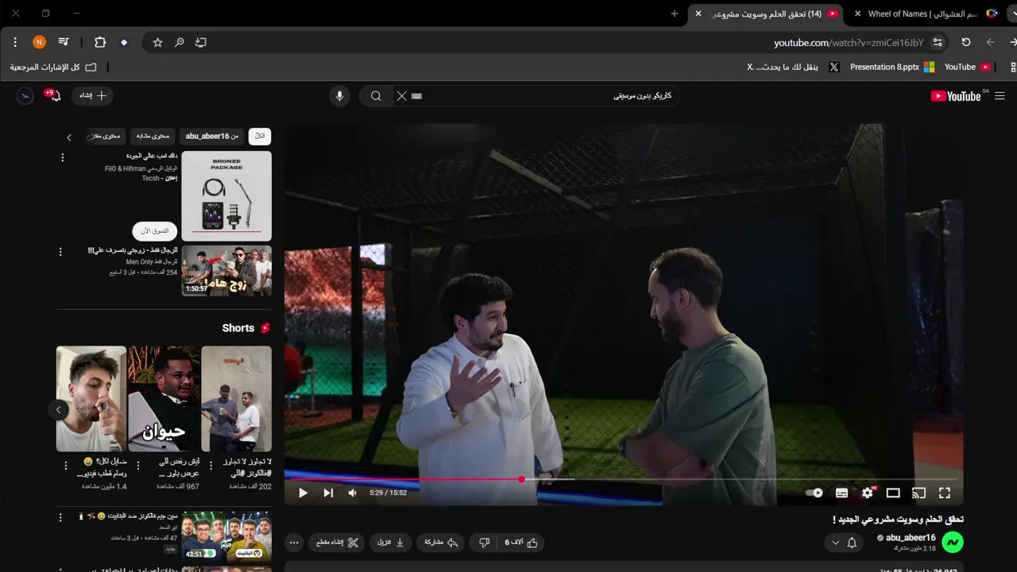Select the من abu_abeer16 filter chip
The height and width of the screenshot is (572, 1017).
212,137
